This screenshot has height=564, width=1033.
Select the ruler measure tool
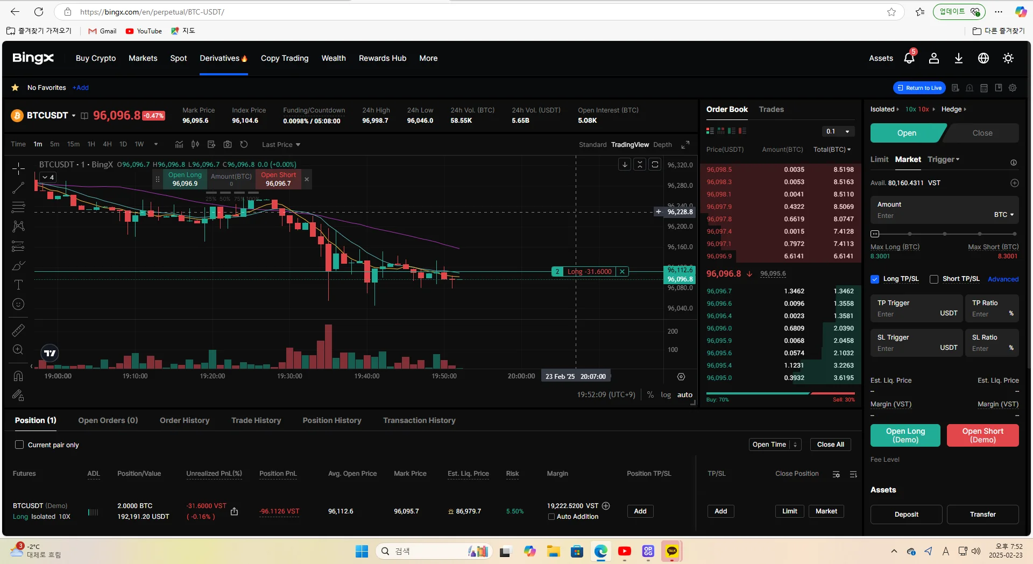pyautogui.click(x=18, y=330)
